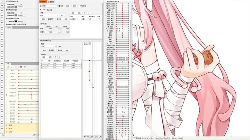
Task: Open the 参数 panel tab on the left
Action: pyautogui.click(x=8, y=64)
